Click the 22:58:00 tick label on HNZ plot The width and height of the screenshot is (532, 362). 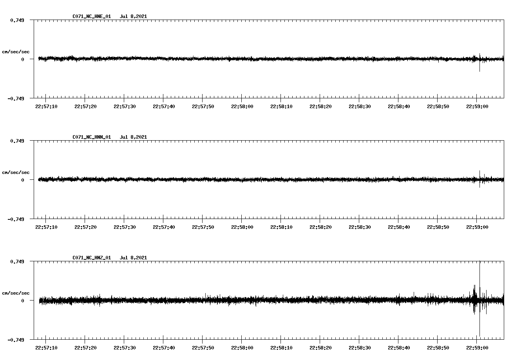(x=242, y=348)
